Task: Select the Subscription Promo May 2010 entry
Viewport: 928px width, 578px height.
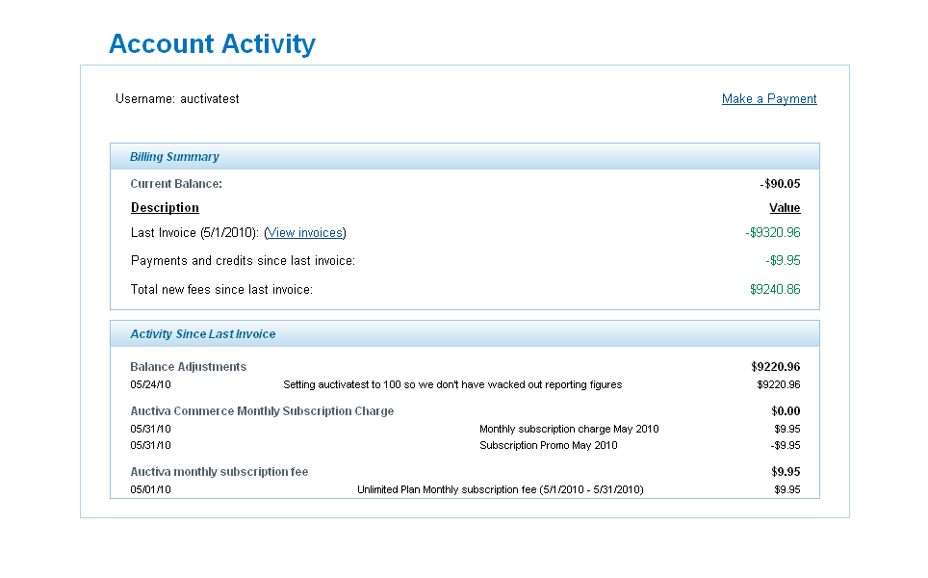Action: tap(549, 445)
